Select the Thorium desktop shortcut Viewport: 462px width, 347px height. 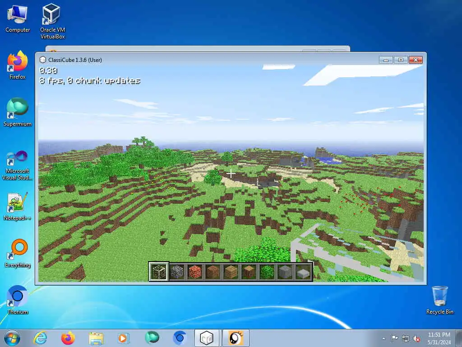click(18, 300)
